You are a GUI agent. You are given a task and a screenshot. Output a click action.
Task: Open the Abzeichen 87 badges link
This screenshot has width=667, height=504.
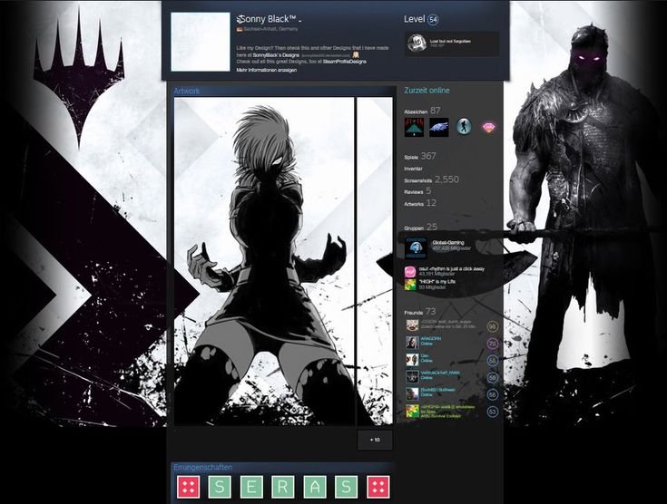coord(422,111)
